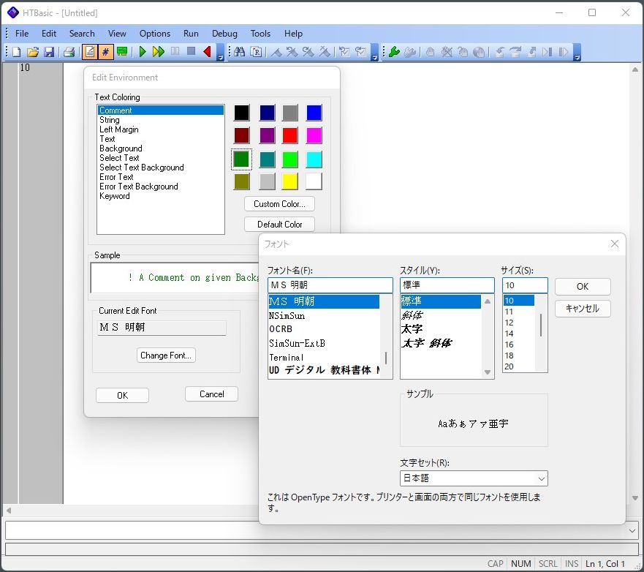Image resolution: width=644 pixels, height=572 pixels.
Task: Pick the black color swatch
Action: click(241, 113)
